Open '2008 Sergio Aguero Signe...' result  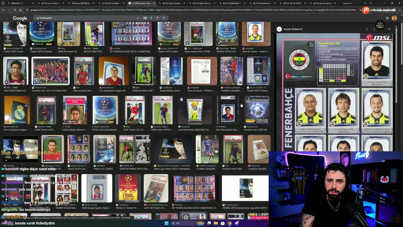(96, 208)
